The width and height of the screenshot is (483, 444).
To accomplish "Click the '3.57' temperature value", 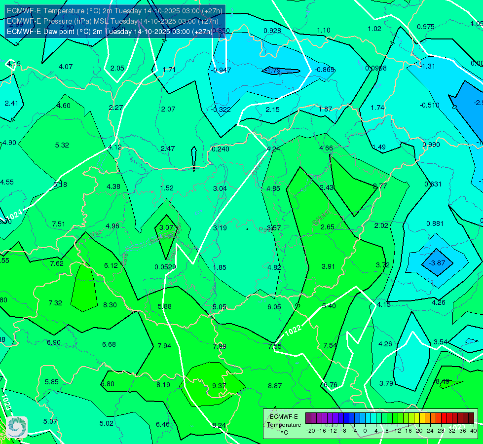I will pos(274,228).
